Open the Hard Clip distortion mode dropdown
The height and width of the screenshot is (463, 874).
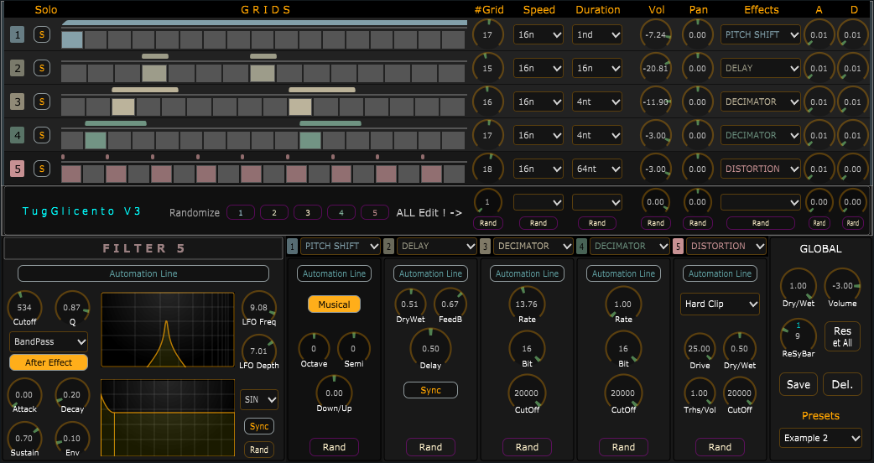pyautogui.click(x=720, y=304)
